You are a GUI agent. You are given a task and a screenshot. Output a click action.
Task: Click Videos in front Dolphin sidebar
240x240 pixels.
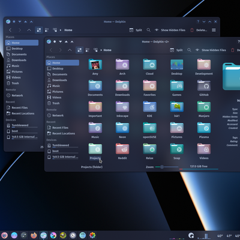[x=62, y=97]
